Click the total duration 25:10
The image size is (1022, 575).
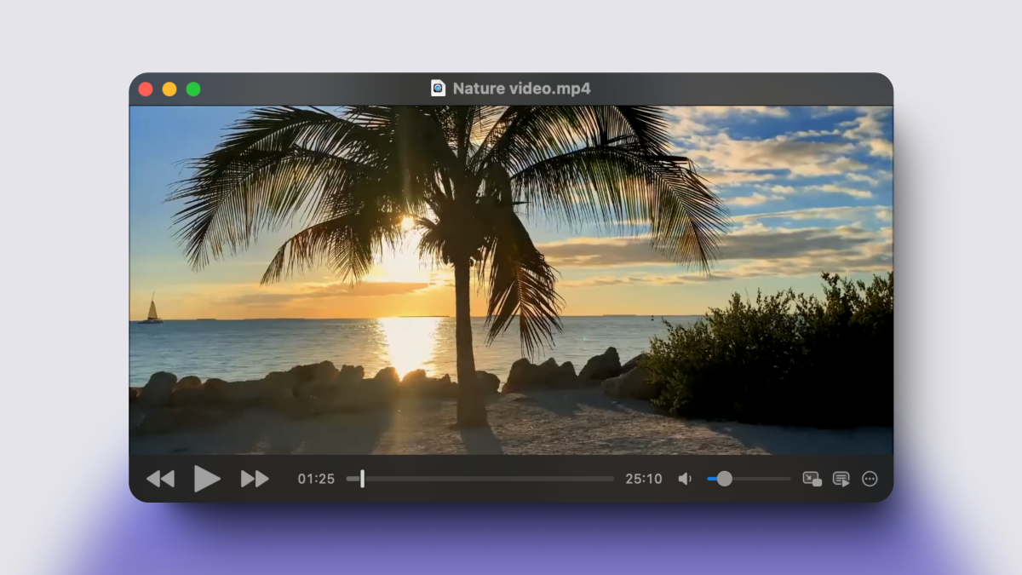(x=644, y=479)
